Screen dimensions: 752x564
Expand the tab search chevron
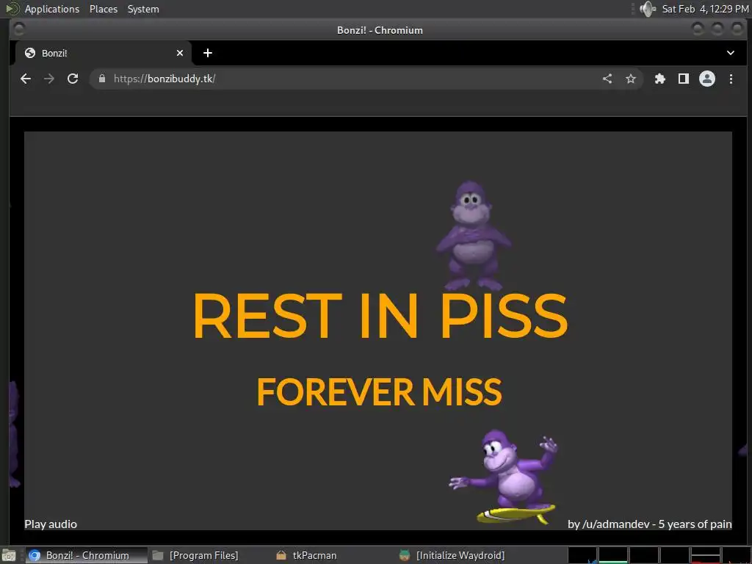coord(731,53)
